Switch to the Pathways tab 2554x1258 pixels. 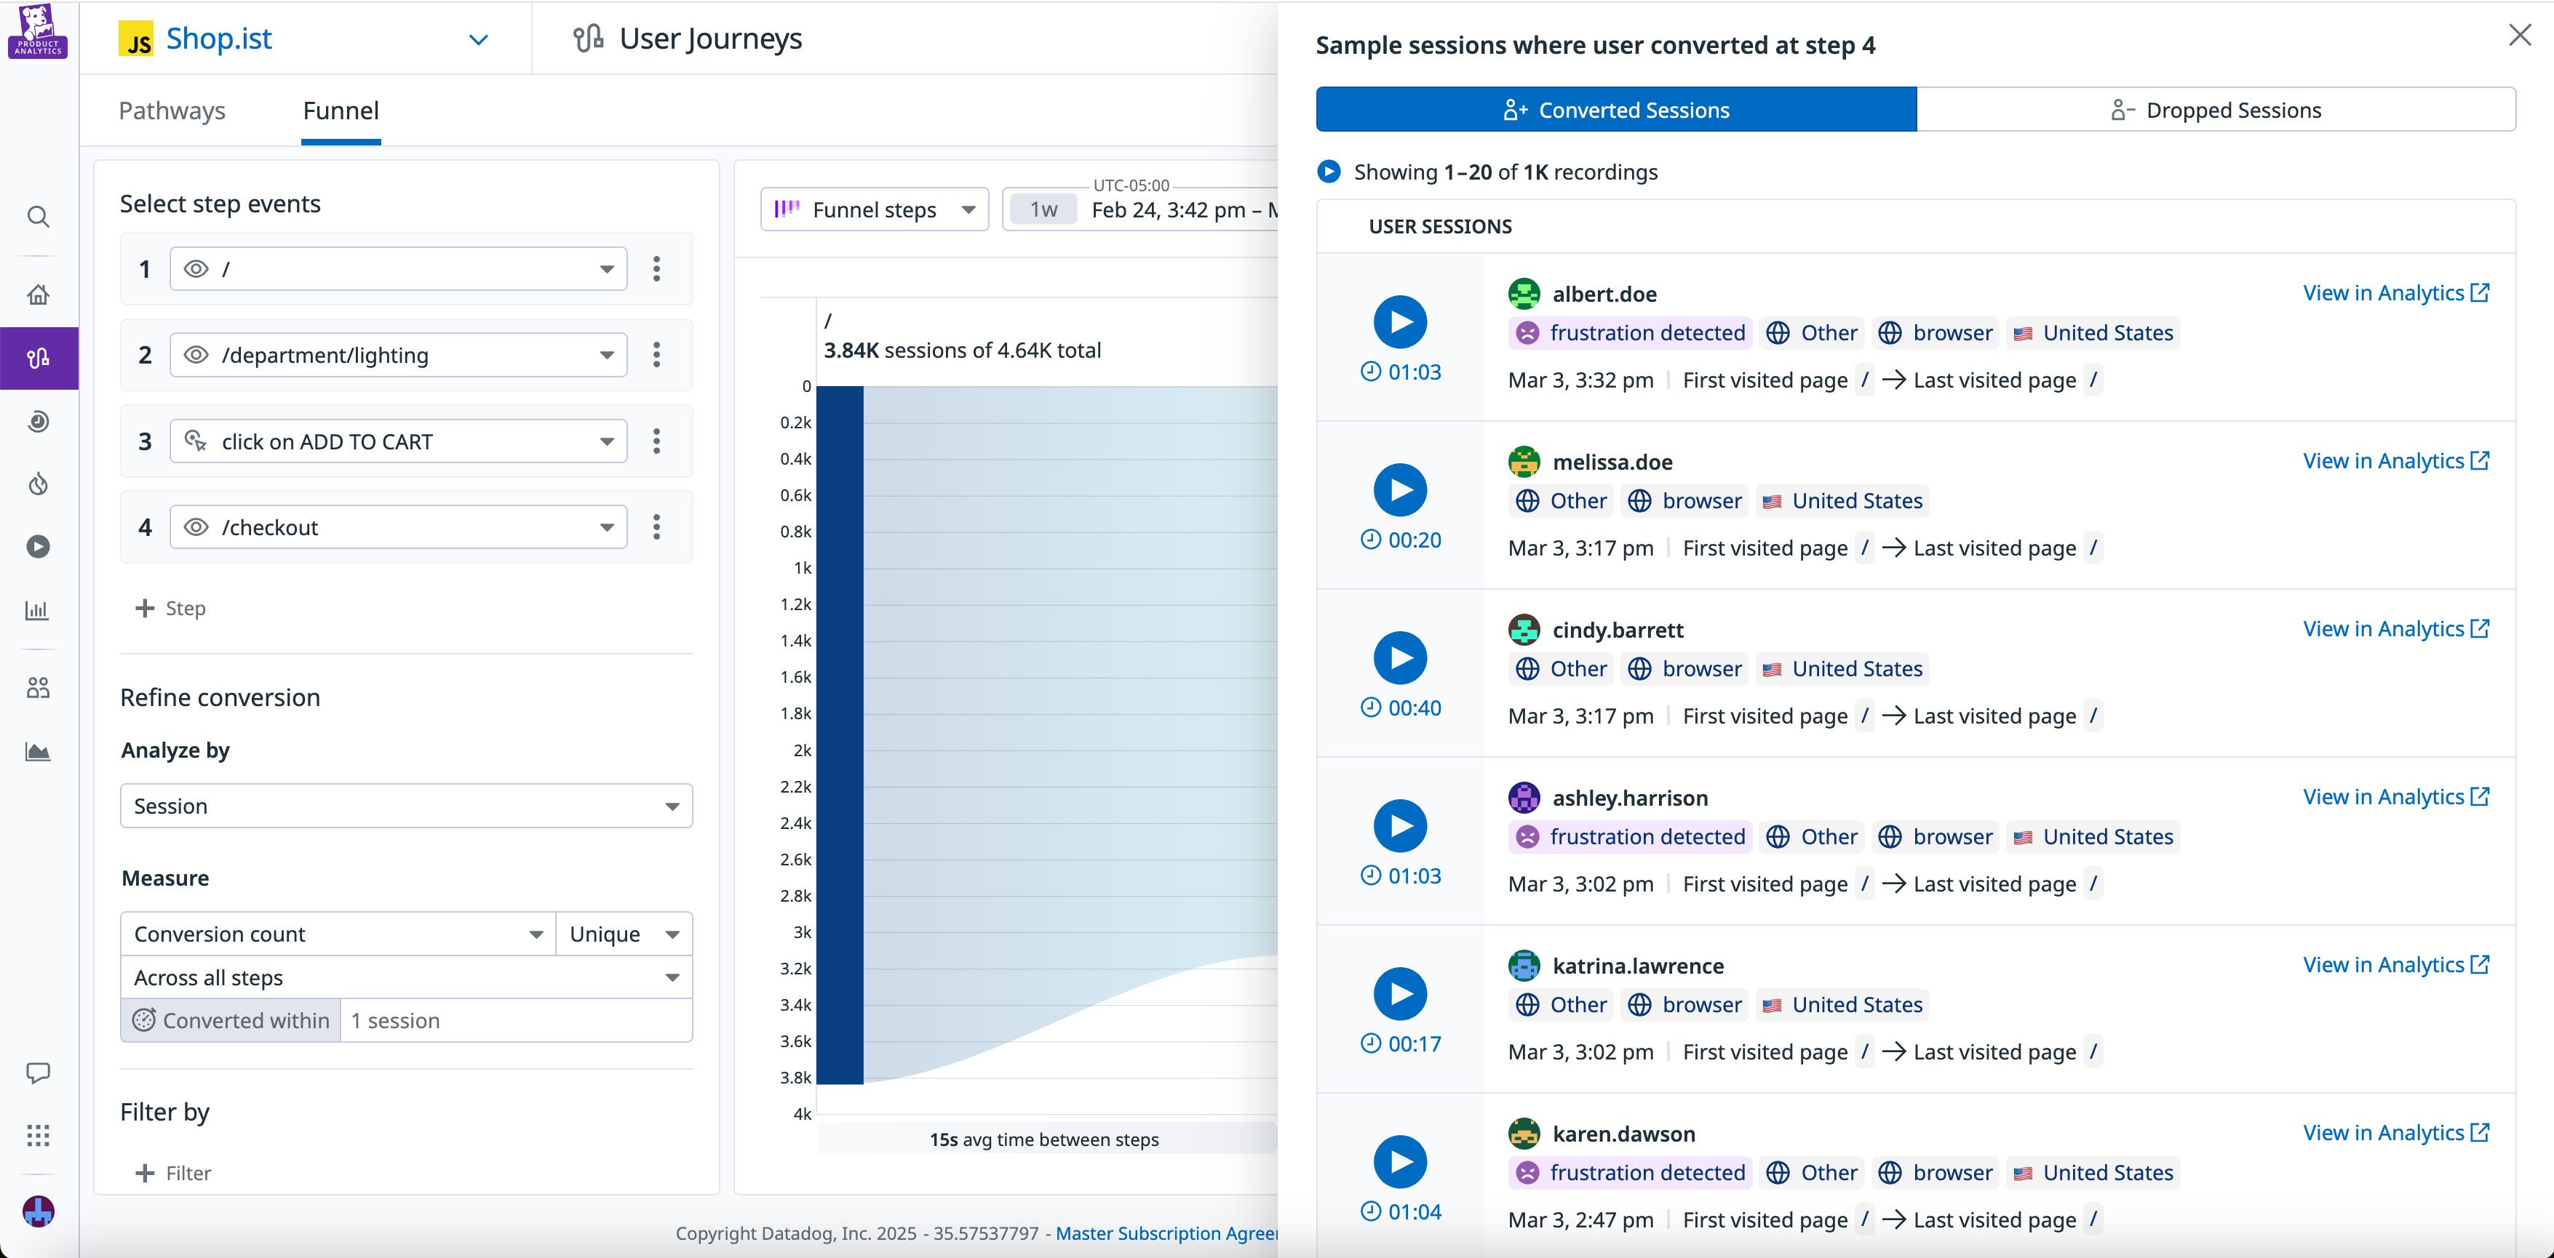[172, 111]
